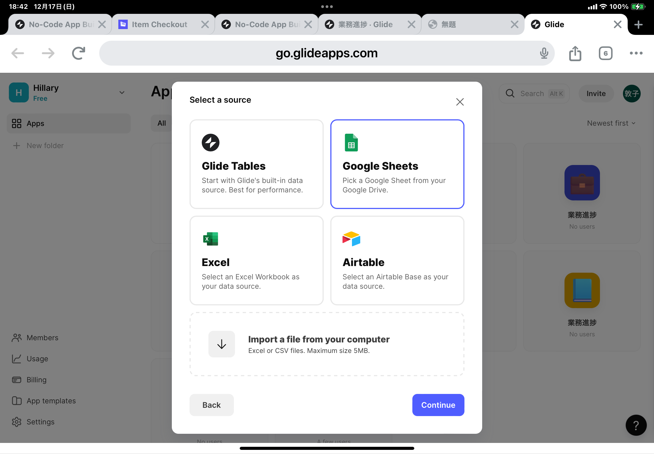Click the Settings gear in sidebar
Viewport: 654px width, 454px height.
(17, 422)
